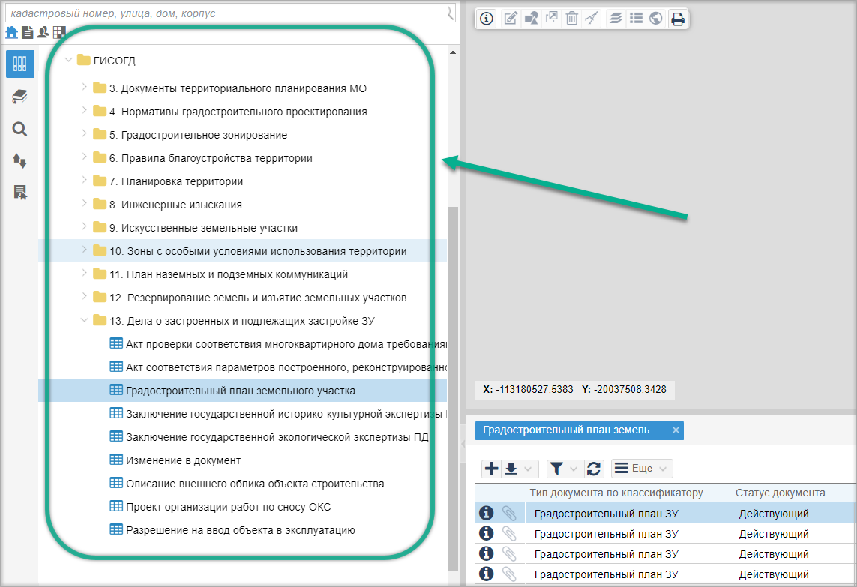This screenshot has height=587, width=857.
Task: Click info icon of first table row
Action: 486,514
